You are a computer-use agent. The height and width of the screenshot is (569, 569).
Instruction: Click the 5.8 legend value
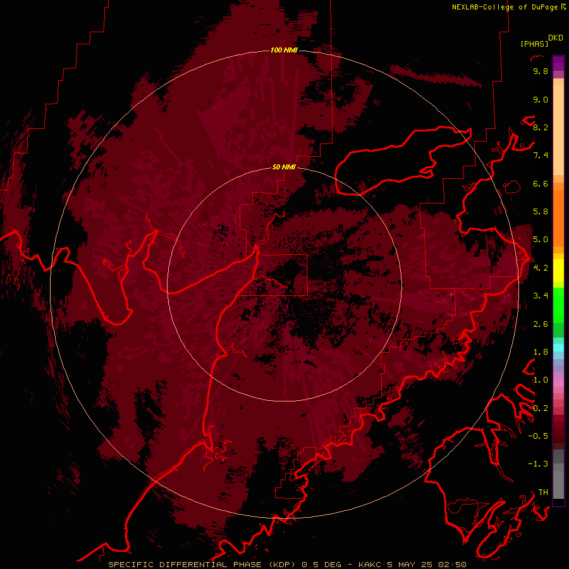[541, 212]
